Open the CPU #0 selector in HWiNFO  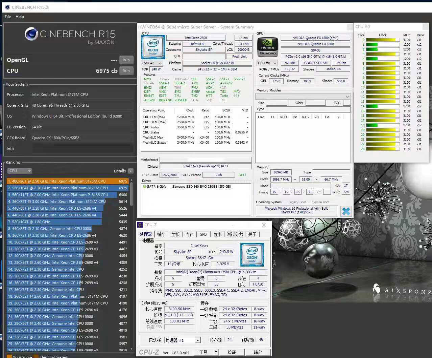(152, 63)
